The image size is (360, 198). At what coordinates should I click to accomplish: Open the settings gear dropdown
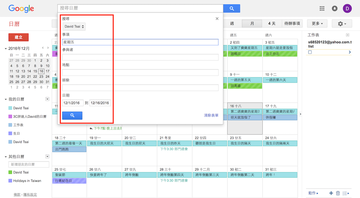click(x=342, y=23)
